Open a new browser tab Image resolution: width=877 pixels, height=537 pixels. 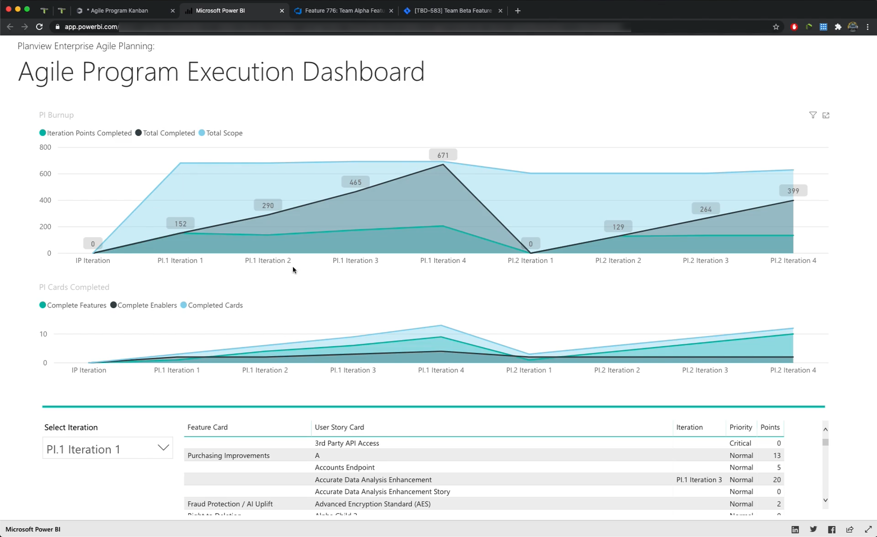[517, 11]
